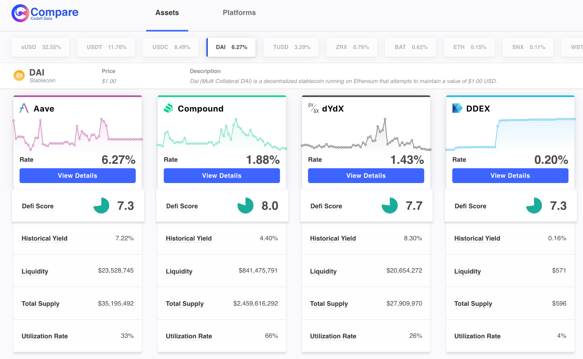Open the Assets tab
The image size is (583, 359).
pos(167,13)
